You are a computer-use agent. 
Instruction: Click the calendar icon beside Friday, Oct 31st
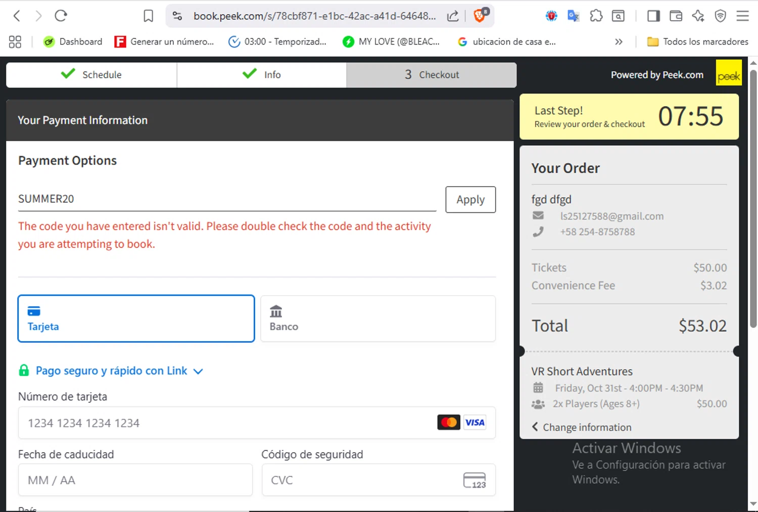point(538,388)
